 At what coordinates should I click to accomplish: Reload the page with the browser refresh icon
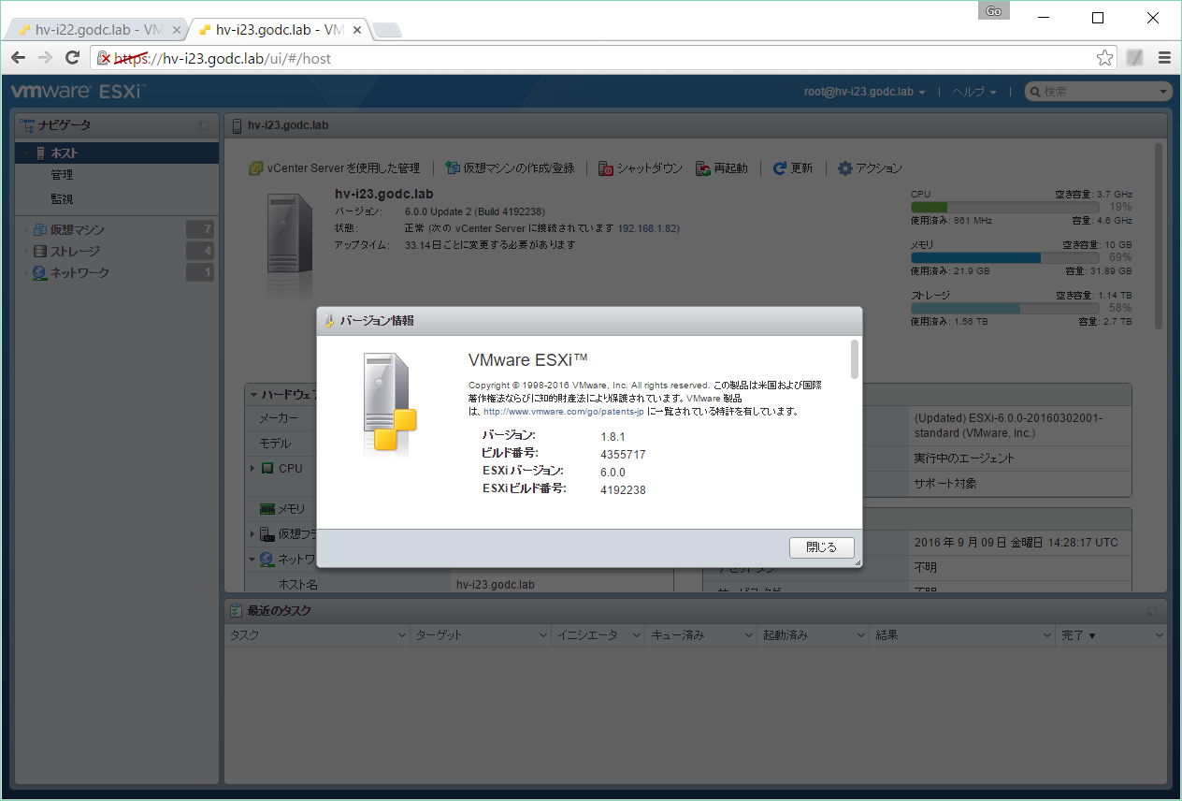[72, 58]
